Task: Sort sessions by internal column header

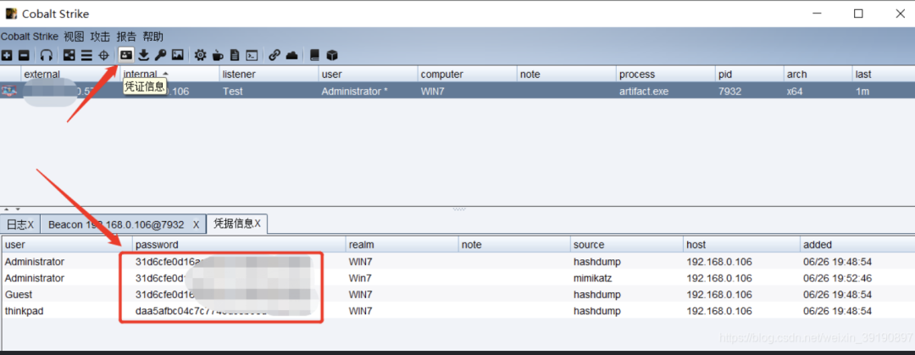Action: (x=169, y=75)
